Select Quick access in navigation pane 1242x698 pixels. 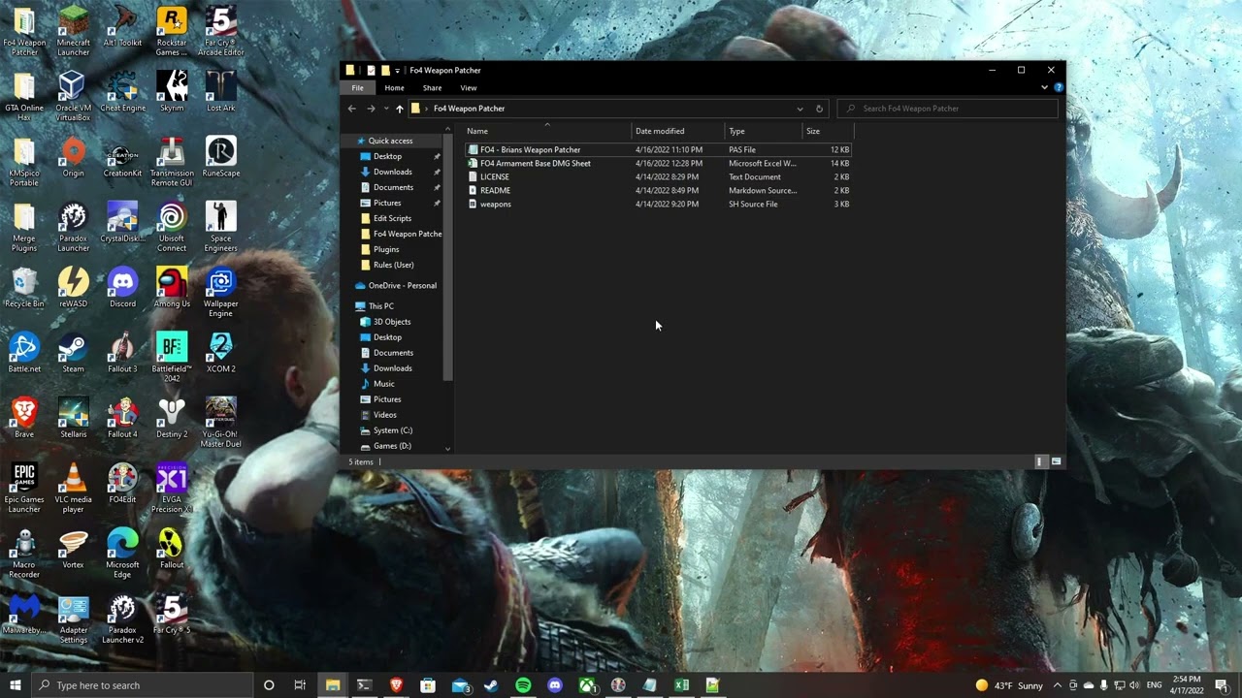390,141
